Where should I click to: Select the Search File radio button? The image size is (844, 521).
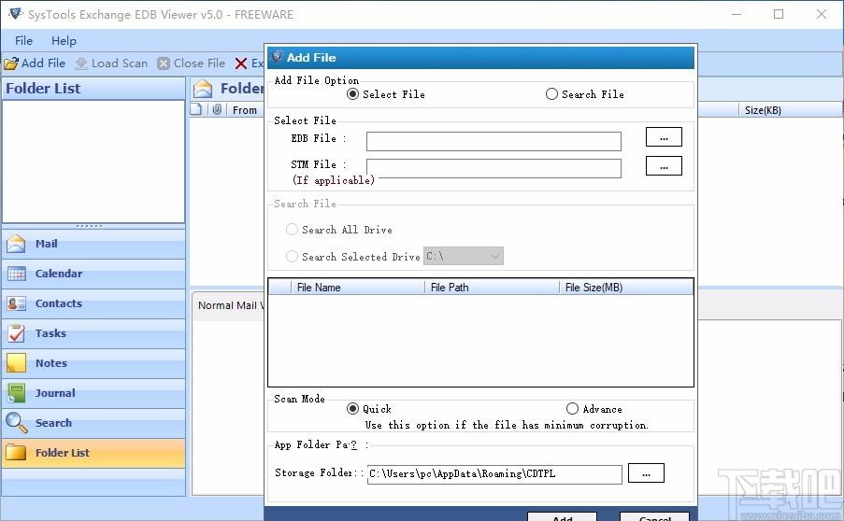point(551,94)
